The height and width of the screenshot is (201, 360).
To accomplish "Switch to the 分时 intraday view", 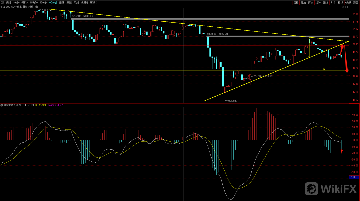I will tap(9, 2).
